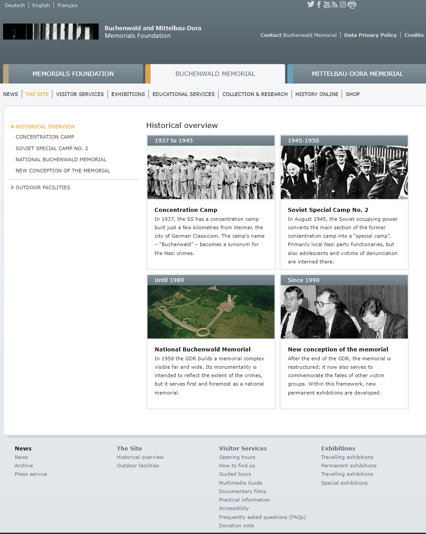Open the Exhibitions menu item in navigation bar
This screenshot has width=426, height=534.
[x=128, y=94]
